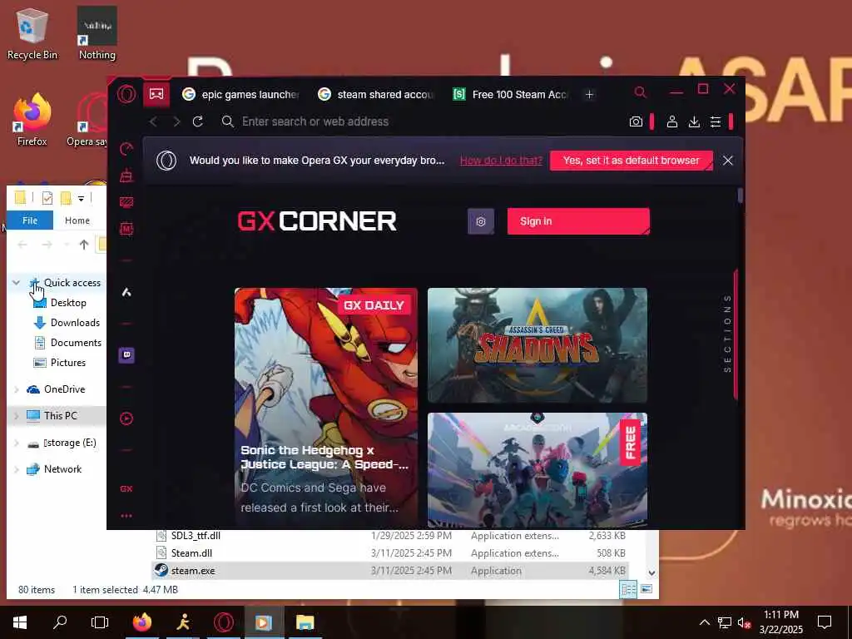Screen dimensions: 852x639
Task: Open Task View in the taskbar
Action: [x=100, y=622]
